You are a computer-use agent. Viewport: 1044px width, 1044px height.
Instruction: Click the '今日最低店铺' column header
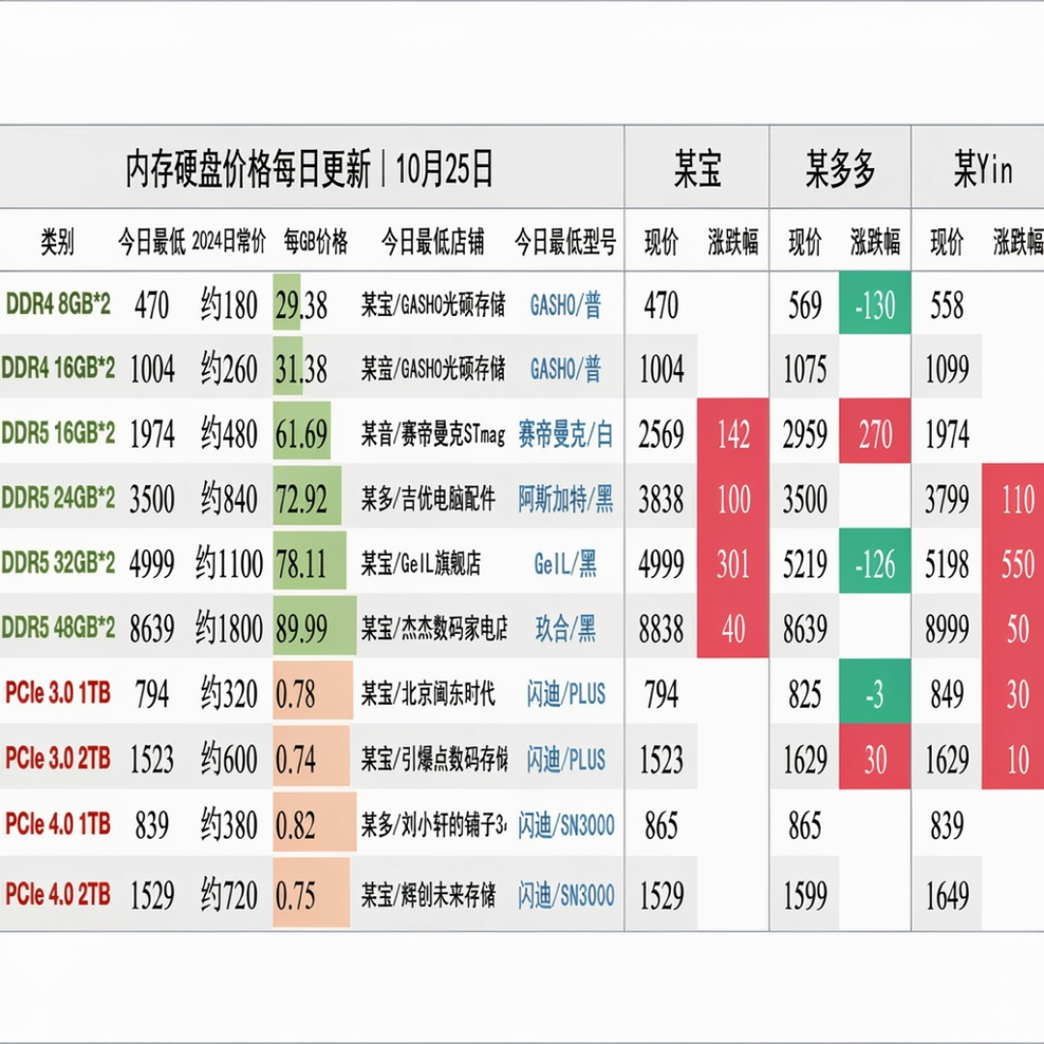click(x=433, y=242)
